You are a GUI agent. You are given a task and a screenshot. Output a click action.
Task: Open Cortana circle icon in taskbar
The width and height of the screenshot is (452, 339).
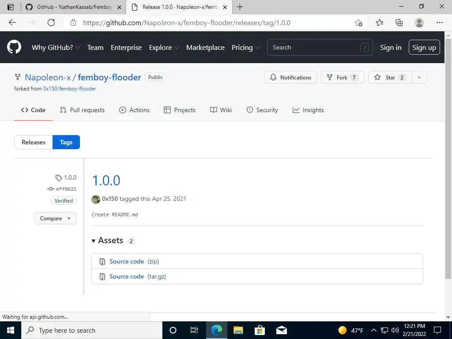pos(173,330)
